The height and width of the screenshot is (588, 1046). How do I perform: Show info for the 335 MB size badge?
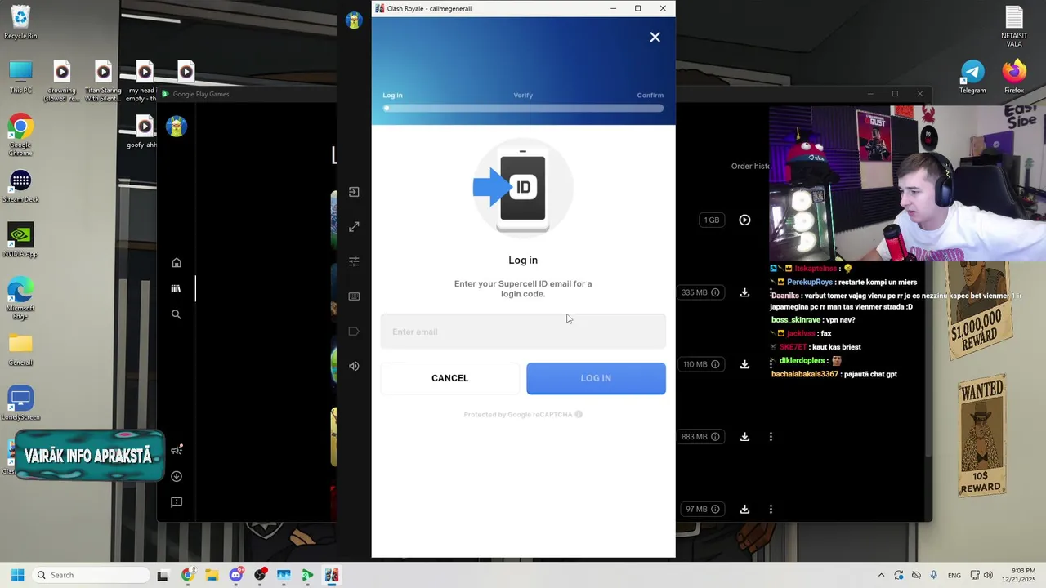pos(715,292)
